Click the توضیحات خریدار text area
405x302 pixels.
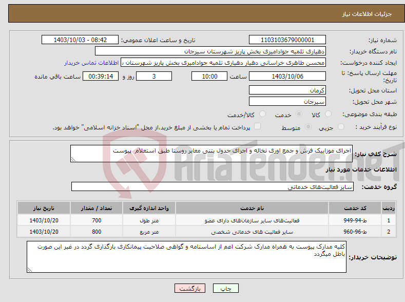(186, 257)
